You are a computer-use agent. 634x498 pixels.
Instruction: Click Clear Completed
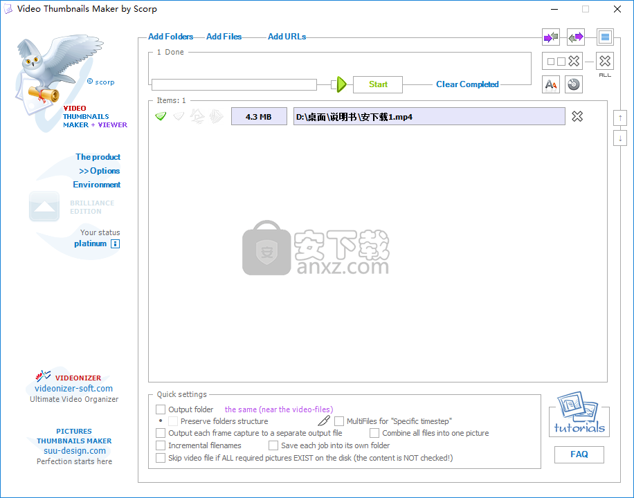(467, 84)
